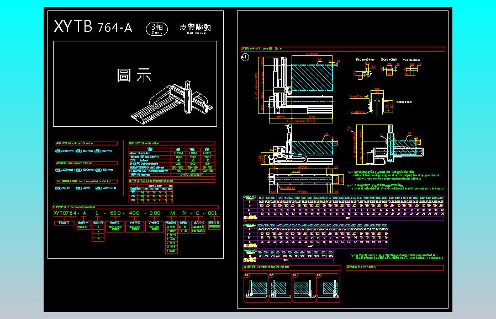This screenshot has height=319, width=496.
Task: Select the Y-Cable Chain detail view
Action: [x=411, y=67]
